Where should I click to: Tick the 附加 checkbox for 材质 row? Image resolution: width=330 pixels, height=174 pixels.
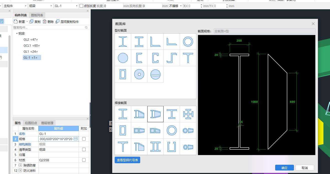click(84, 160)
